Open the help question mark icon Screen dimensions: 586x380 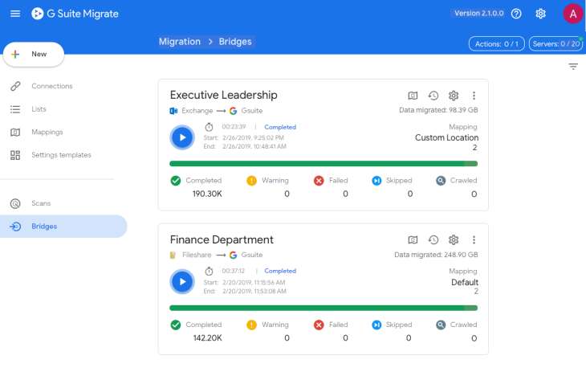tap(516, 14)
